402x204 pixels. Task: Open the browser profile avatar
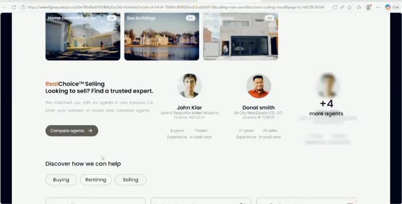coord(368,7)
